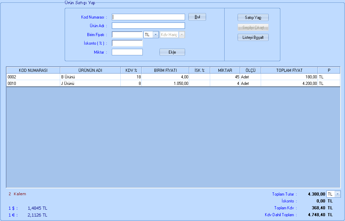Focus the Kod Numarası input field
Viewport: 345px width, 221px height.
coord(148,17)
